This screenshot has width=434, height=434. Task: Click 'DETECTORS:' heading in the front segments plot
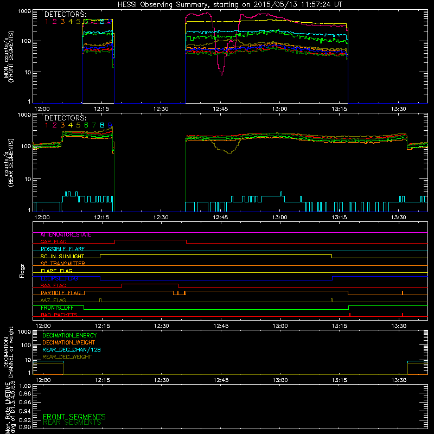65,15
